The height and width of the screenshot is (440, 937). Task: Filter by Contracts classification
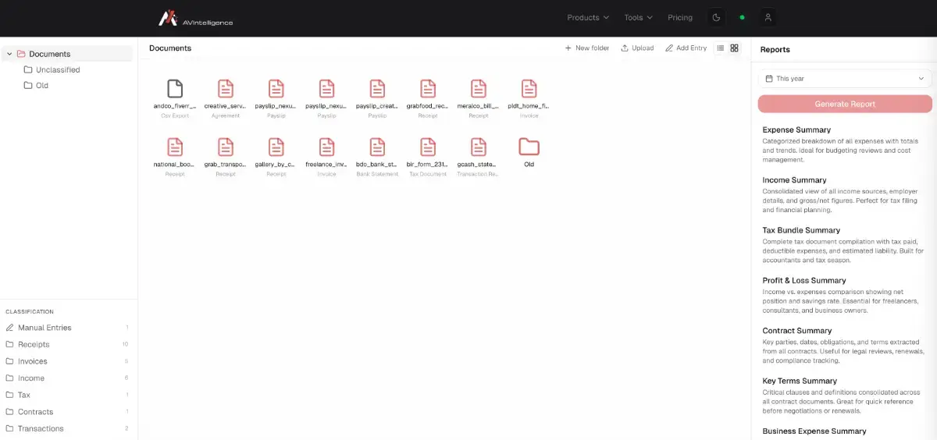pos(67,412)
